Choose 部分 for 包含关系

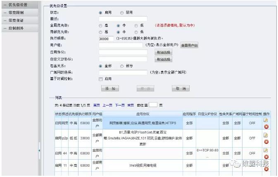click(x=122, y=66)
